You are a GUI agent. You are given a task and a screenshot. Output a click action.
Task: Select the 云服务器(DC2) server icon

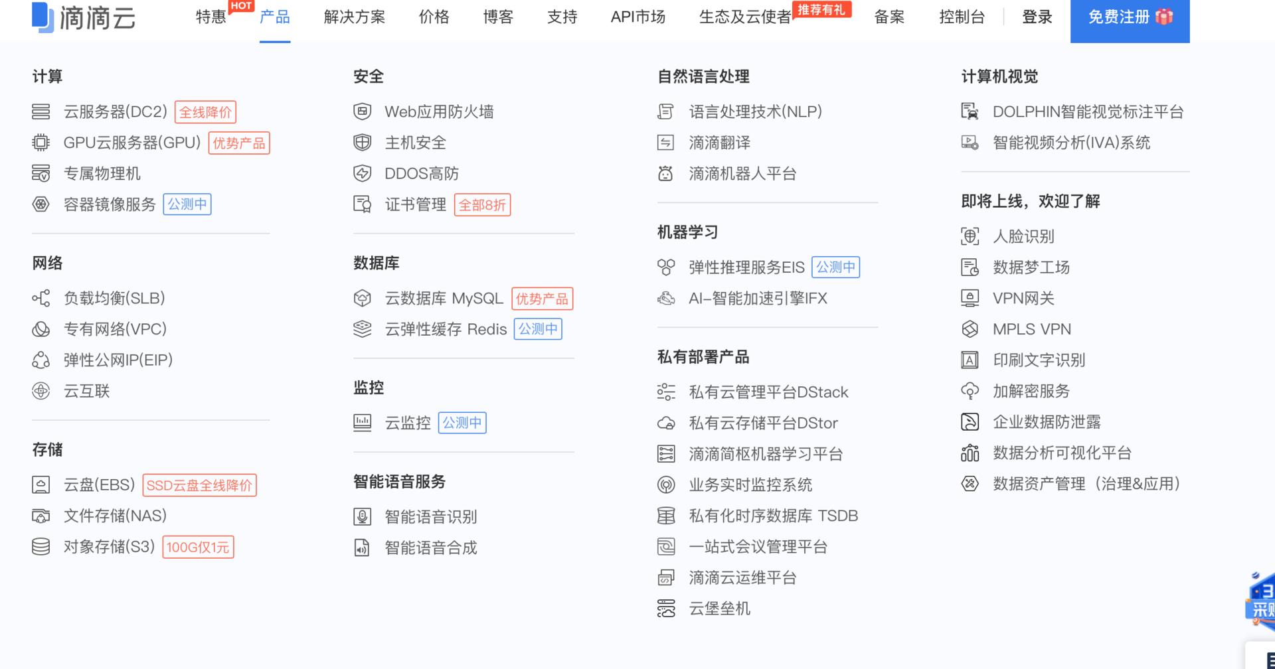(x=41, y=111)
